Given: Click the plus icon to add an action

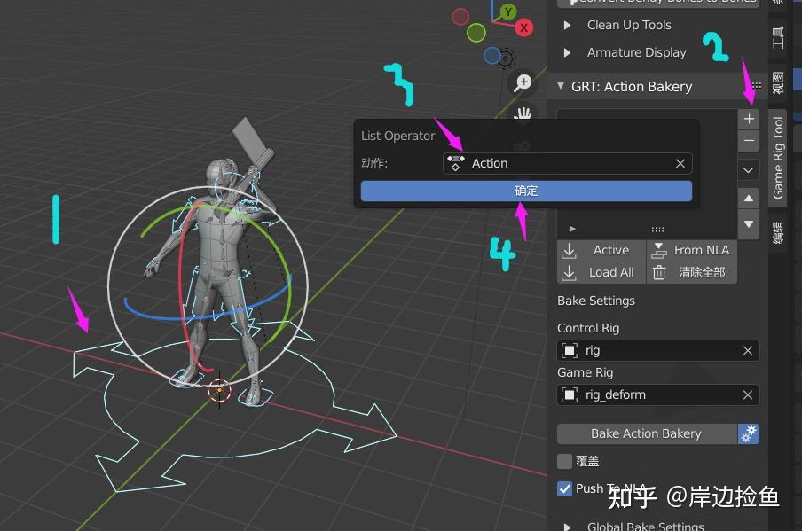Looking at the screenshot, I should click(748, 118).
